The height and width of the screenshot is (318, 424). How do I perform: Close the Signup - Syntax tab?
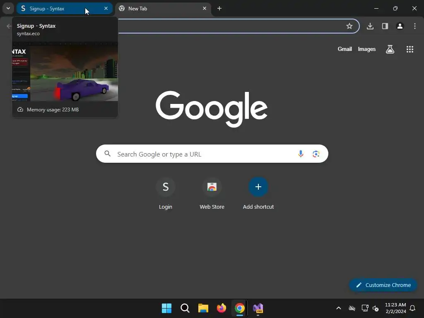click(106, 8)
